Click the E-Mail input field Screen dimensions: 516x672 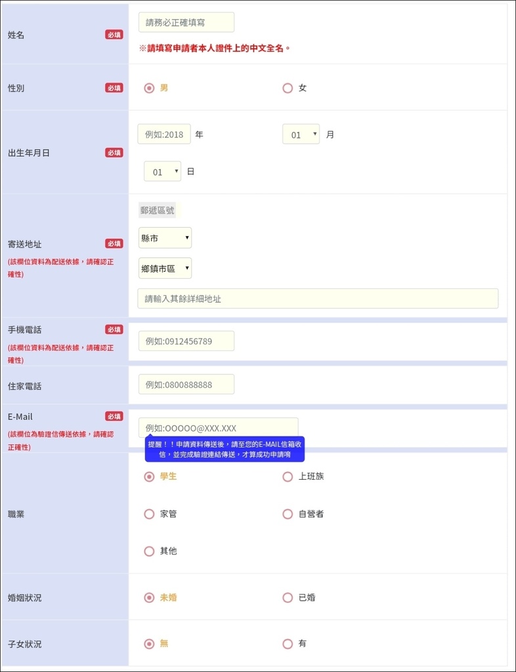click(219, 428)
